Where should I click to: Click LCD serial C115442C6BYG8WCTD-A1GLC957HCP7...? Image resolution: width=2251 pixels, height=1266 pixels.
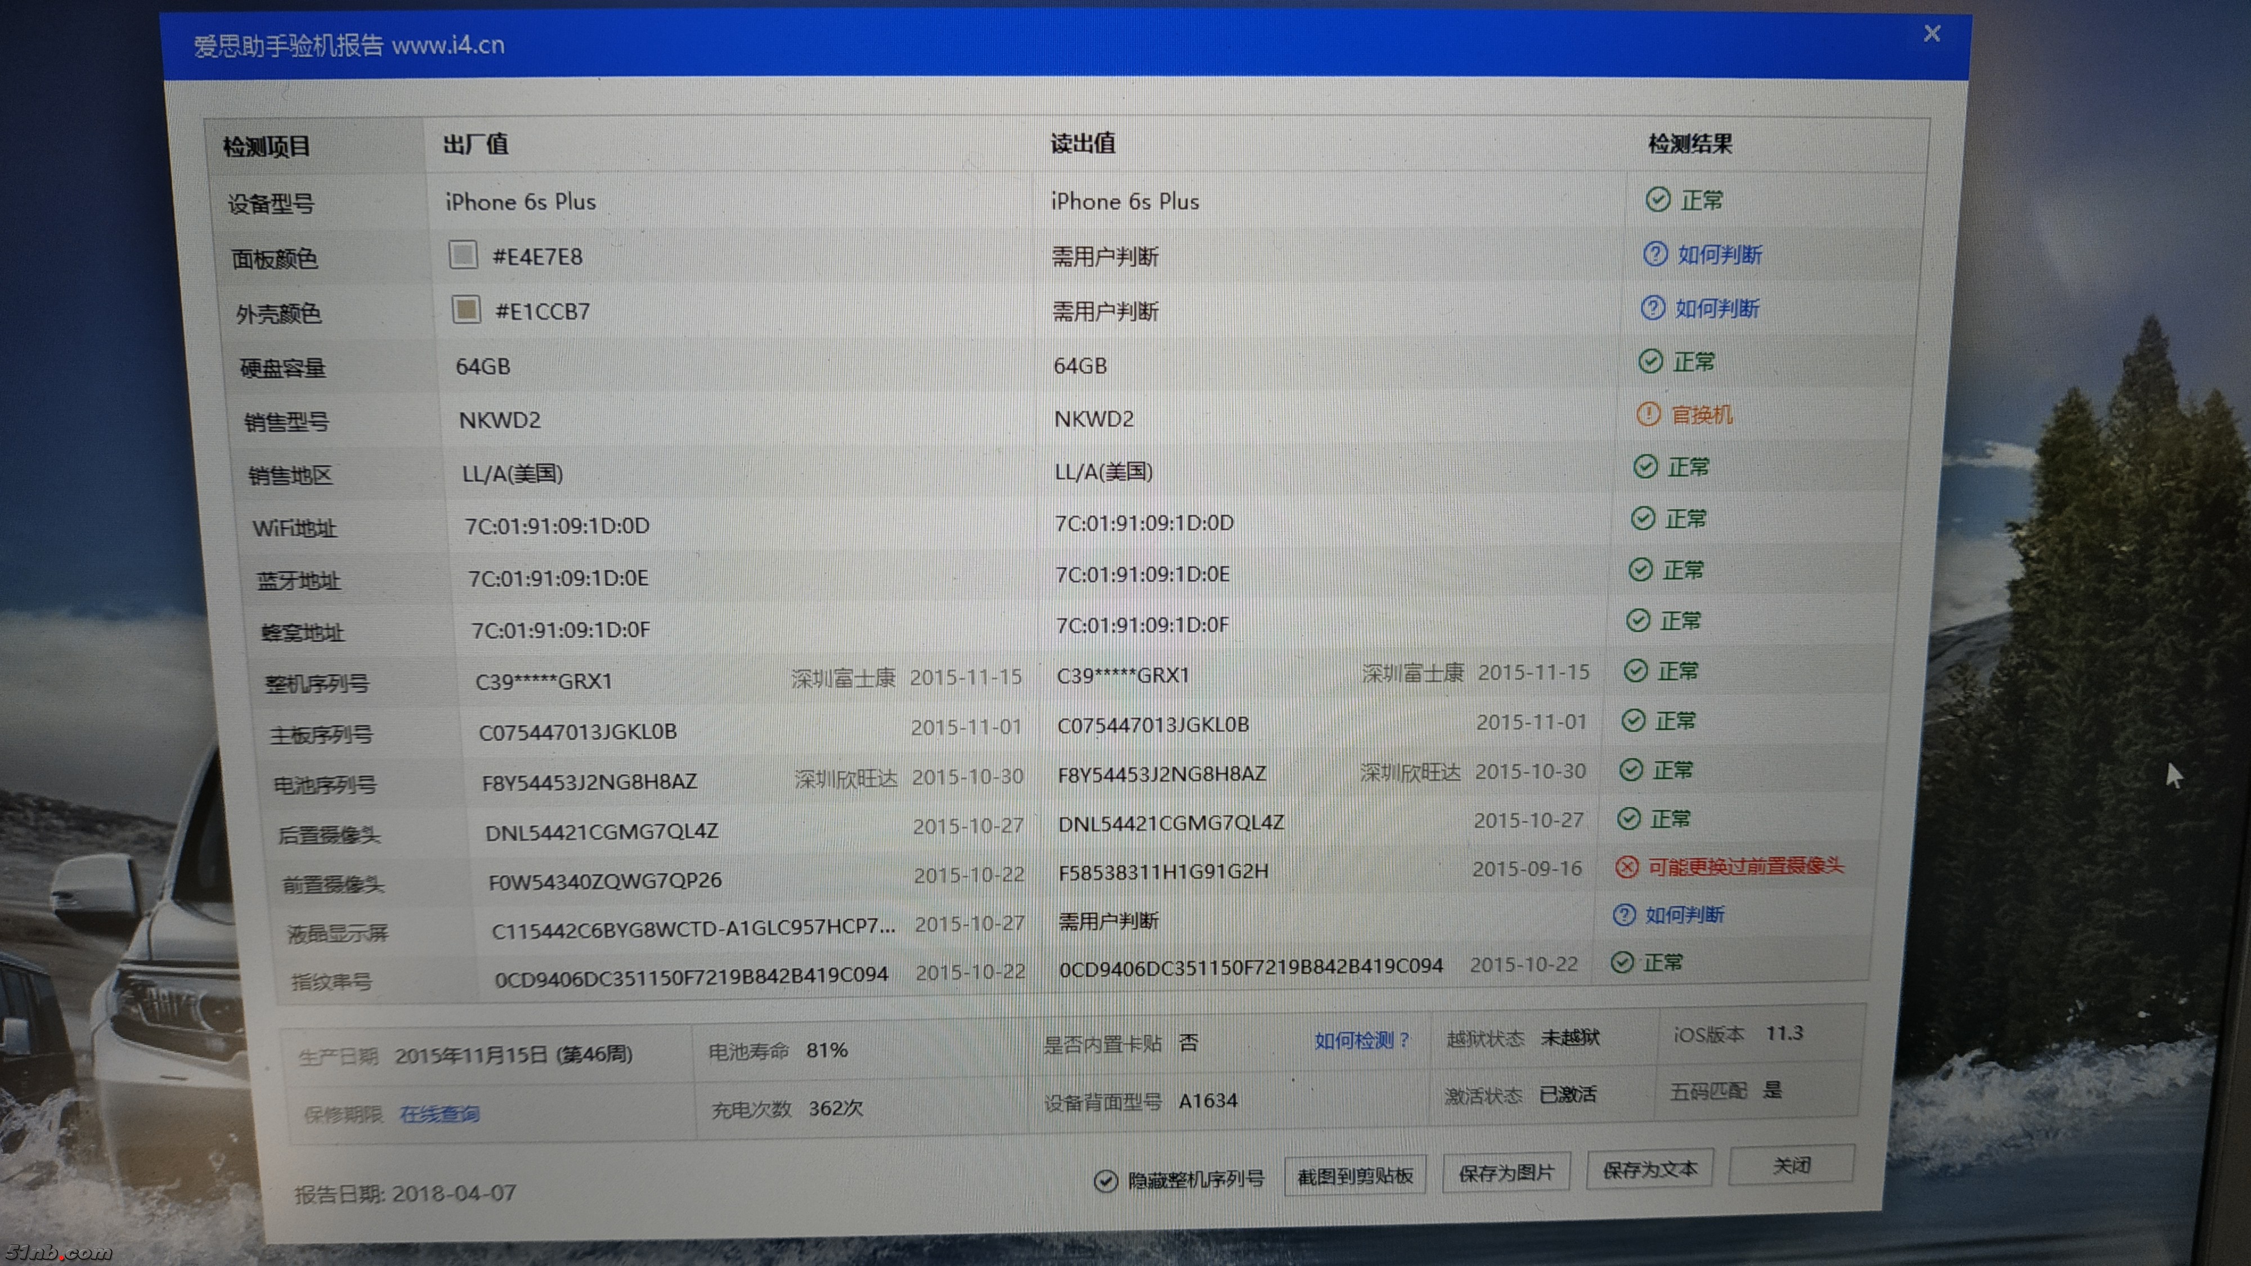[x=694, y=929]
